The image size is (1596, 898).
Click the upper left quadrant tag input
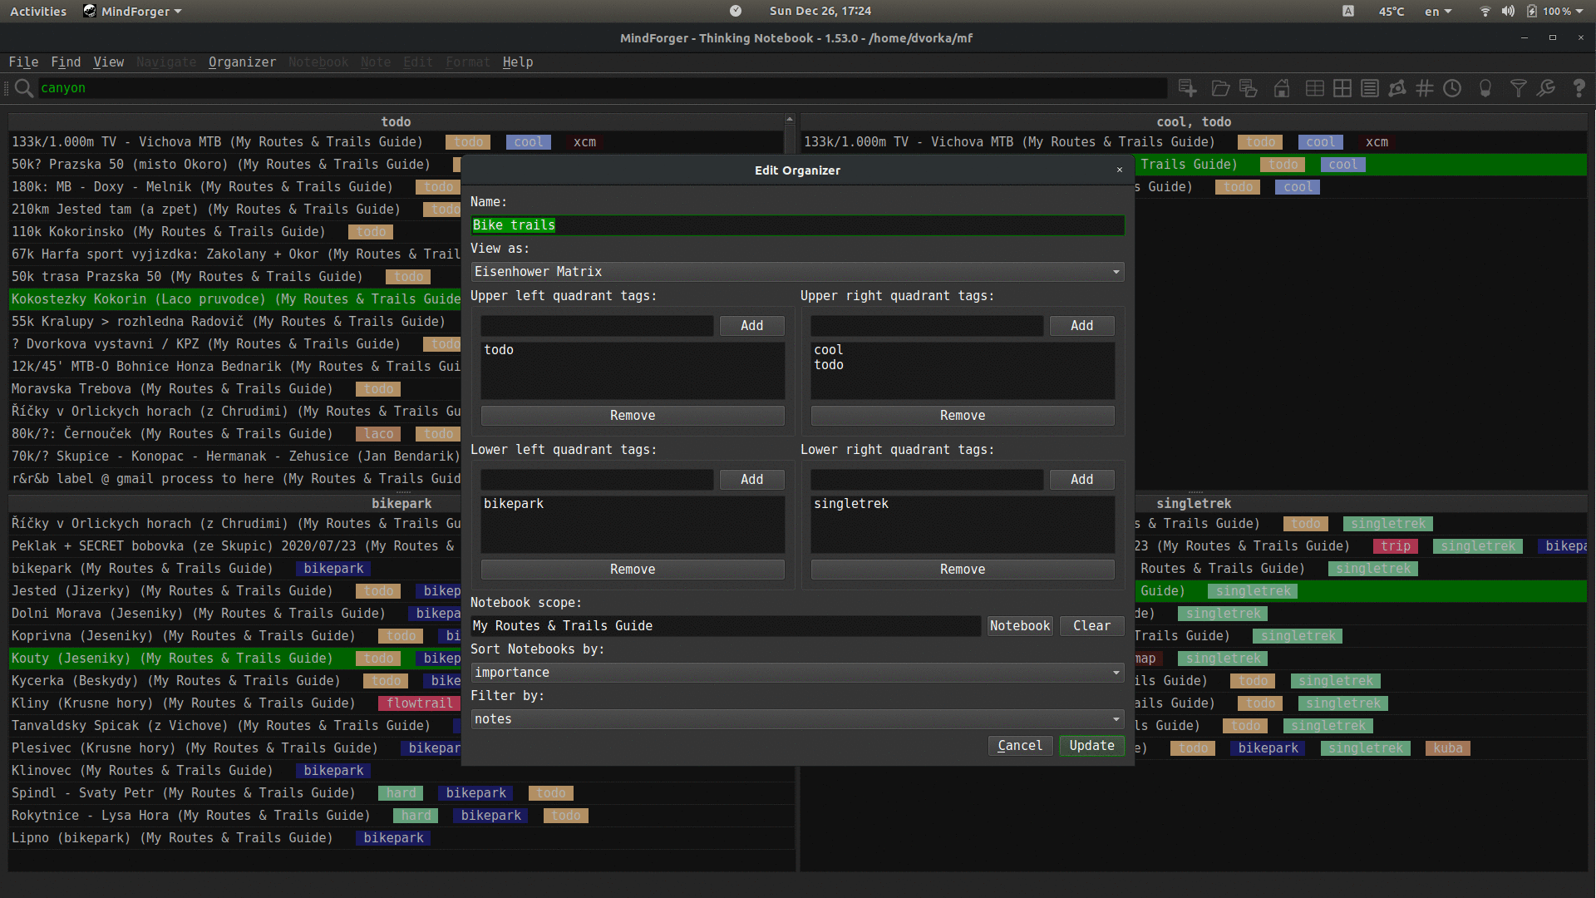(597, 326)
